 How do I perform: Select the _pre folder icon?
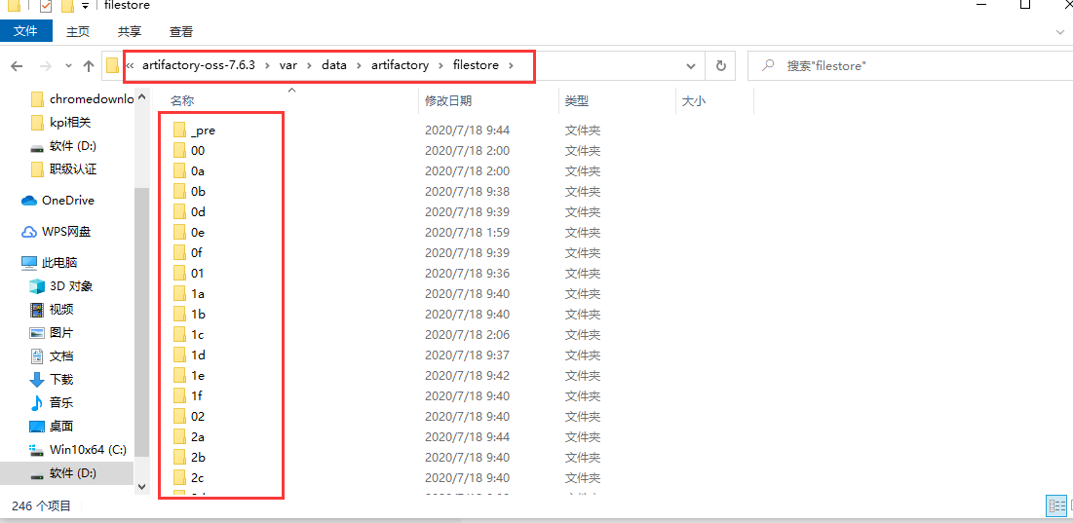click(180, 130)
